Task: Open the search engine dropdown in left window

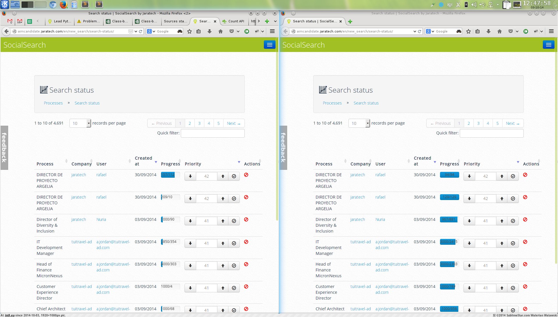Action: [151, 31]
